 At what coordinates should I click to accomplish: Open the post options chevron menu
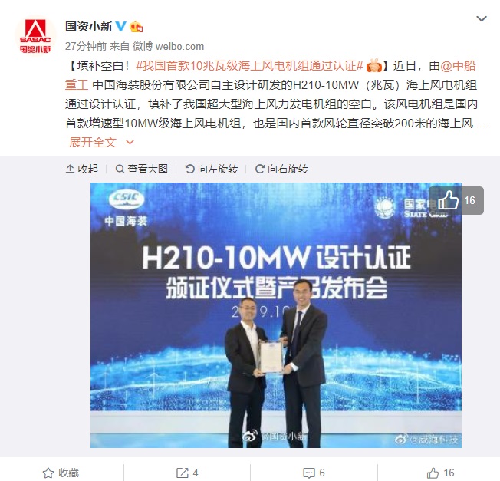point(481,19)
